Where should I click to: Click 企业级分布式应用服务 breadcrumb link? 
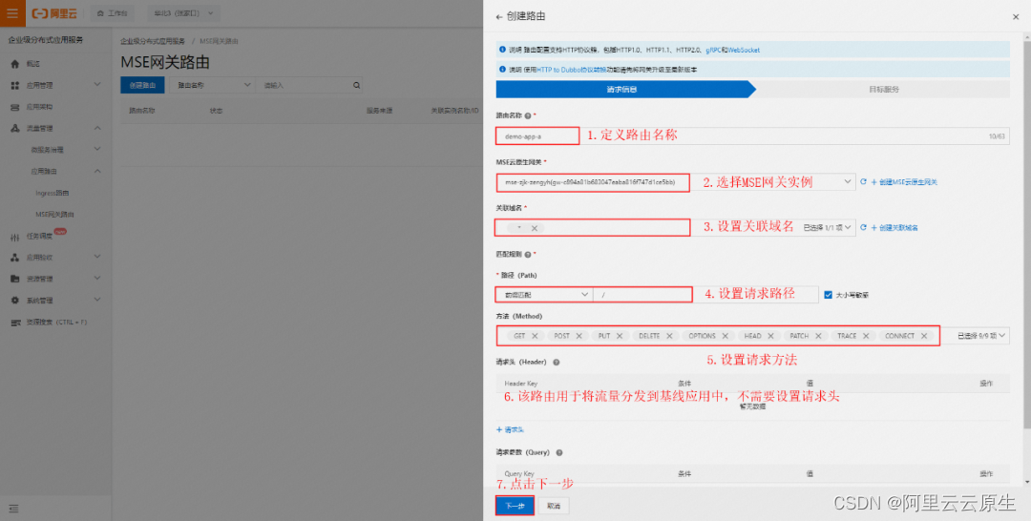click(153, 41)
